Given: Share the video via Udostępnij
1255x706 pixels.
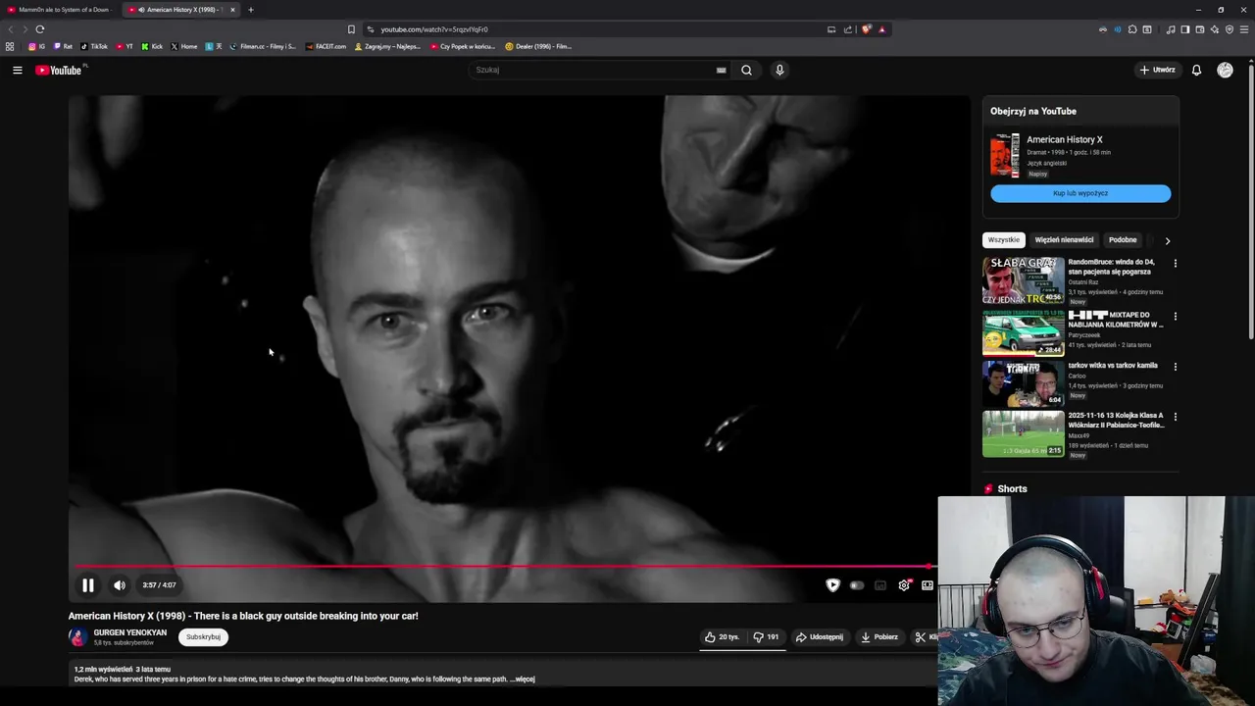Looking at the screenshot, I should 819,637.
